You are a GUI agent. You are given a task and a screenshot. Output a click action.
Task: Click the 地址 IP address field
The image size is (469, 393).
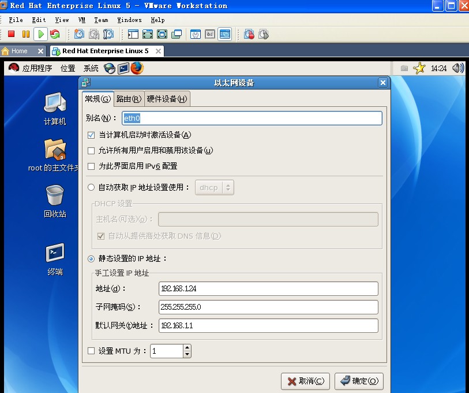[268, 288]
